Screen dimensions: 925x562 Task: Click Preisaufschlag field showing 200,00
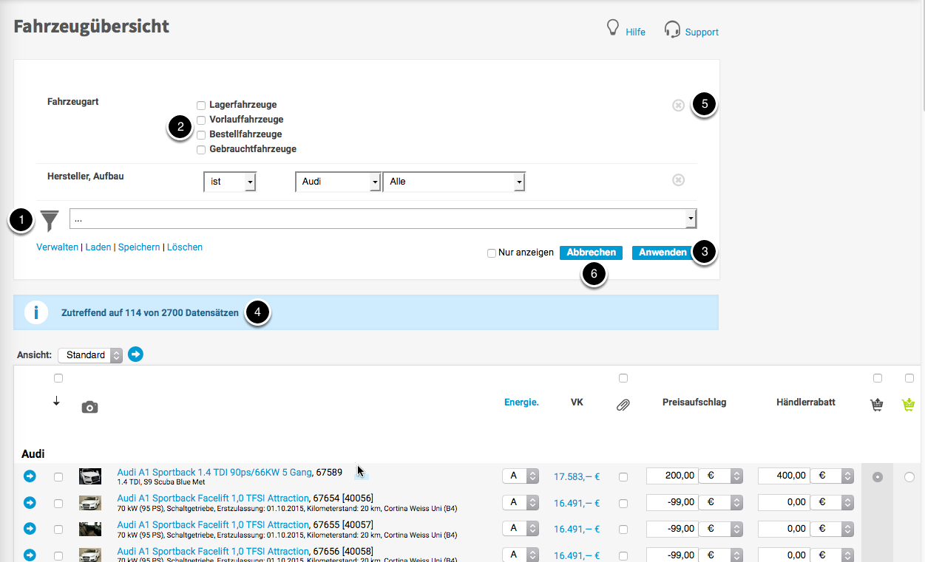[x=672, y=476]
